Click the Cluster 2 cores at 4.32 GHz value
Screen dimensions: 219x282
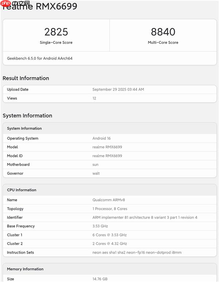click(109, 244)
